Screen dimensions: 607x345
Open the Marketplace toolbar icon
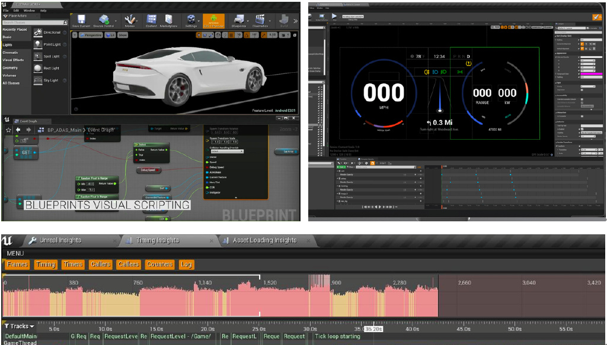click(x=168, y=21)
